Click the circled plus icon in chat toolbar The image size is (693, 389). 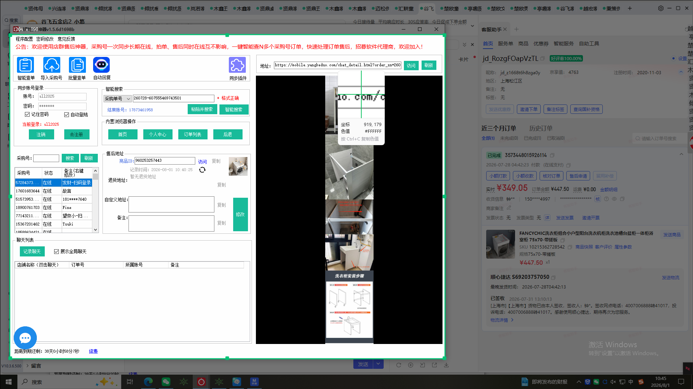(x=411, y=365)
